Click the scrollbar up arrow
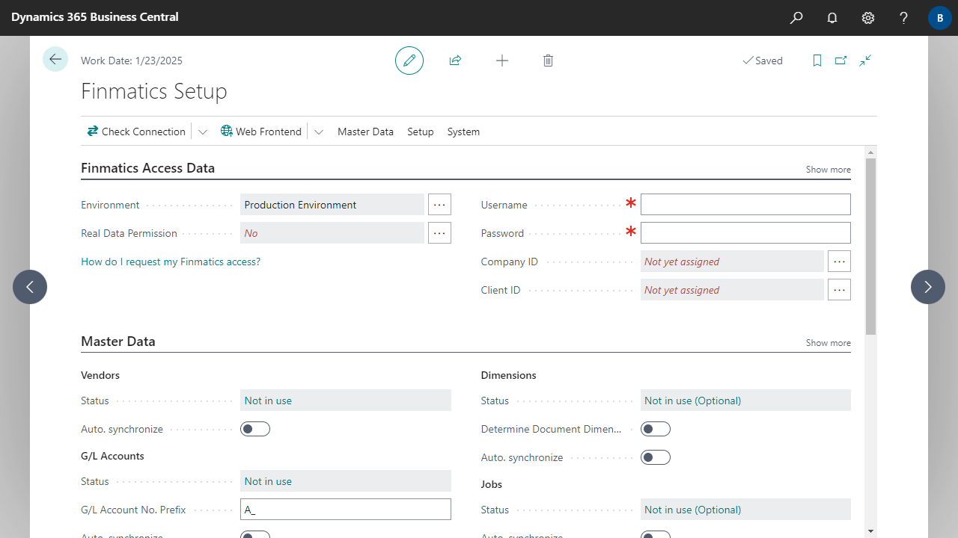The image size is (958, 538). [x=870, y=152]
